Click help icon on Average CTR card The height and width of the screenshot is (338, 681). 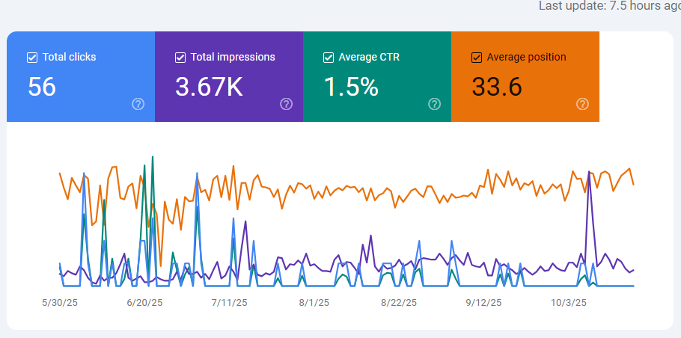(434, 104)
